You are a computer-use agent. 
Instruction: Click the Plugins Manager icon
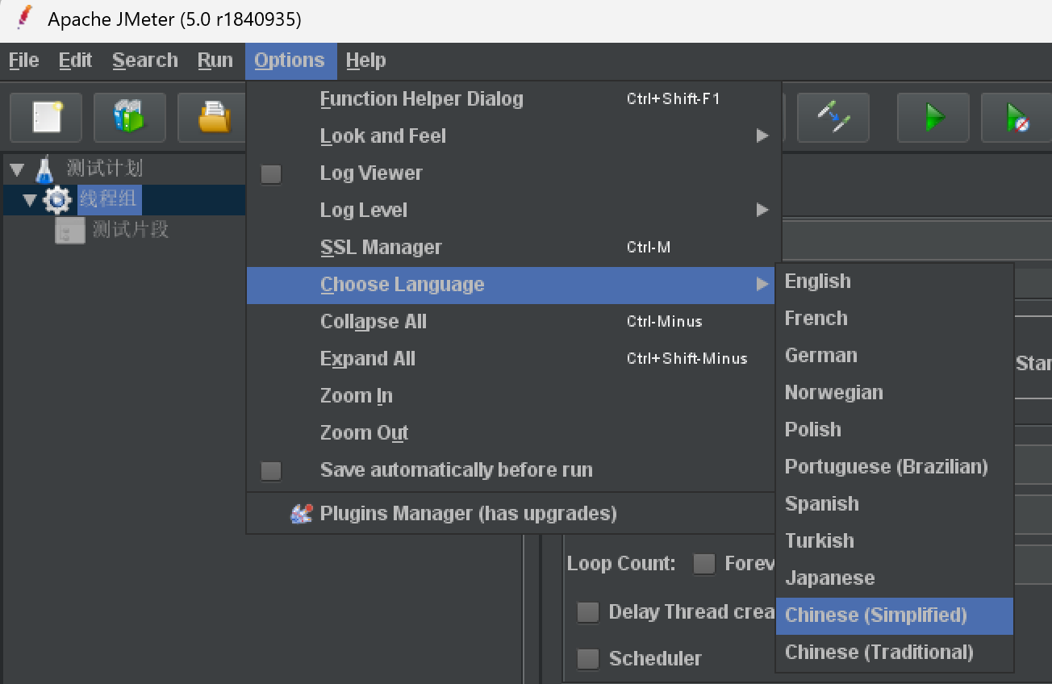coord(301,514)
